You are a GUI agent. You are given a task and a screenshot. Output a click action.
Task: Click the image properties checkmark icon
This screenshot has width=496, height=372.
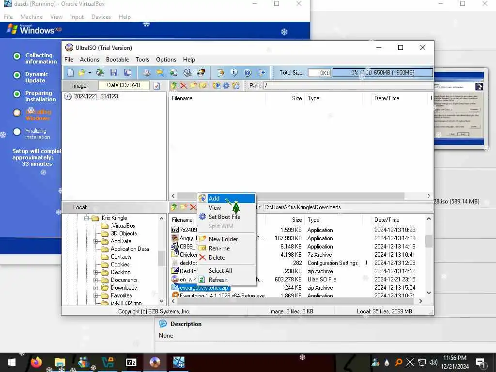tap(156, 86)
